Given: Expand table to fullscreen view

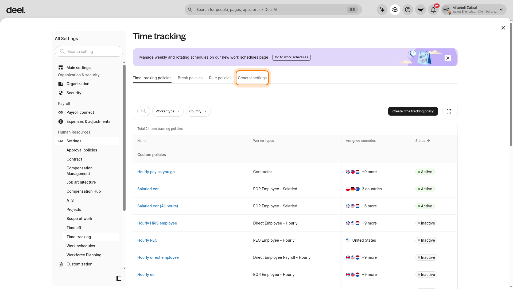Looking at the screenshot, I should point(449,111).
